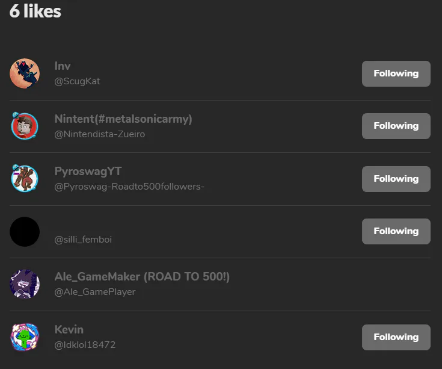This screenshot has height=369, width=442.
Task: Click Nintendista-Zueiro's avatar picture
Action: pyautogui.click(x=25, y=126)
